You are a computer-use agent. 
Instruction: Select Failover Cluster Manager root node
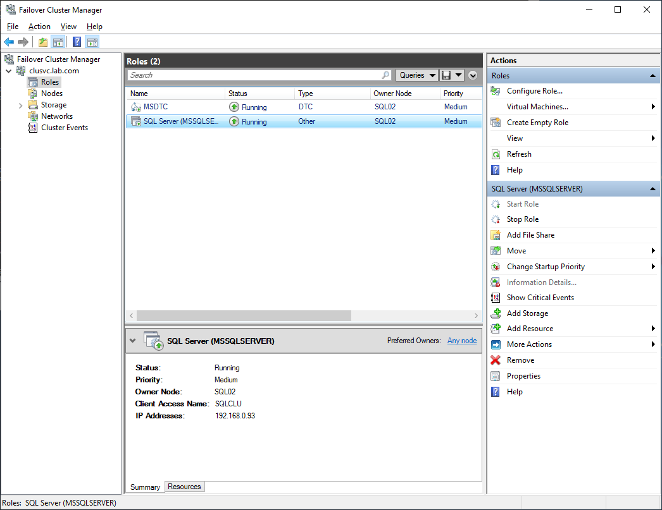pyautogui.click(x=58, y=59)
